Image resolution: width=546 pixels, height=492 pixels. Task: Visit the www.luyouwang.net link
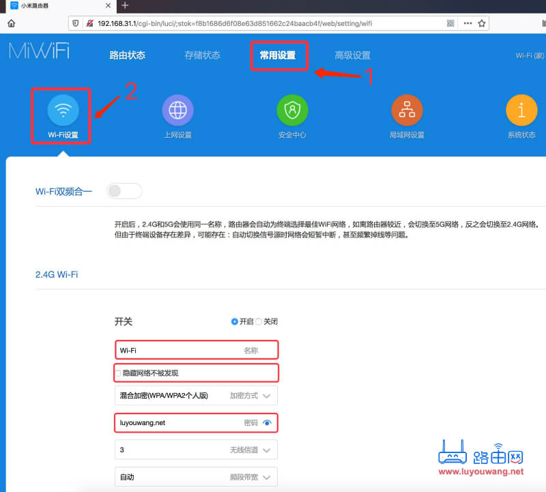pyautogui.click(x=482, y=472)
